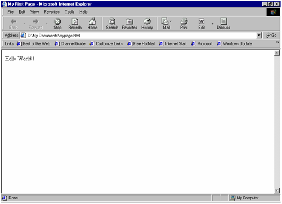Open the File menu

[x=10, y=12]
